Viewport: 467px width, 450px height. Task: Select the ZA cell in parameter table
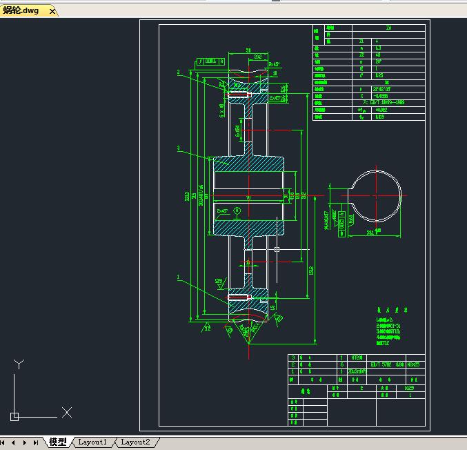pos(388,28)
